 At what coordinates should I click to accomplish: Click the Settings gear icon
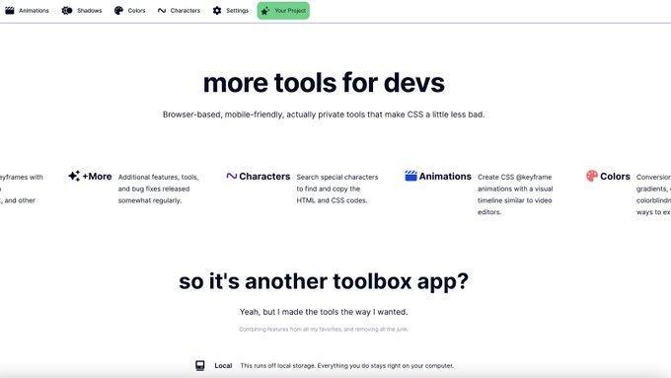pyautogui.click(x=217, y=10)
